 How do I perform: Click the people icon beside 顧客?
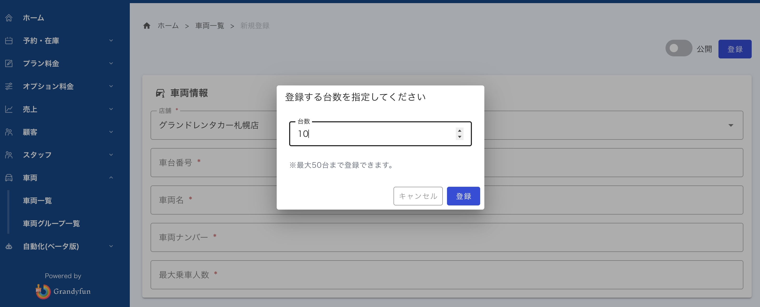click(9, 132)
